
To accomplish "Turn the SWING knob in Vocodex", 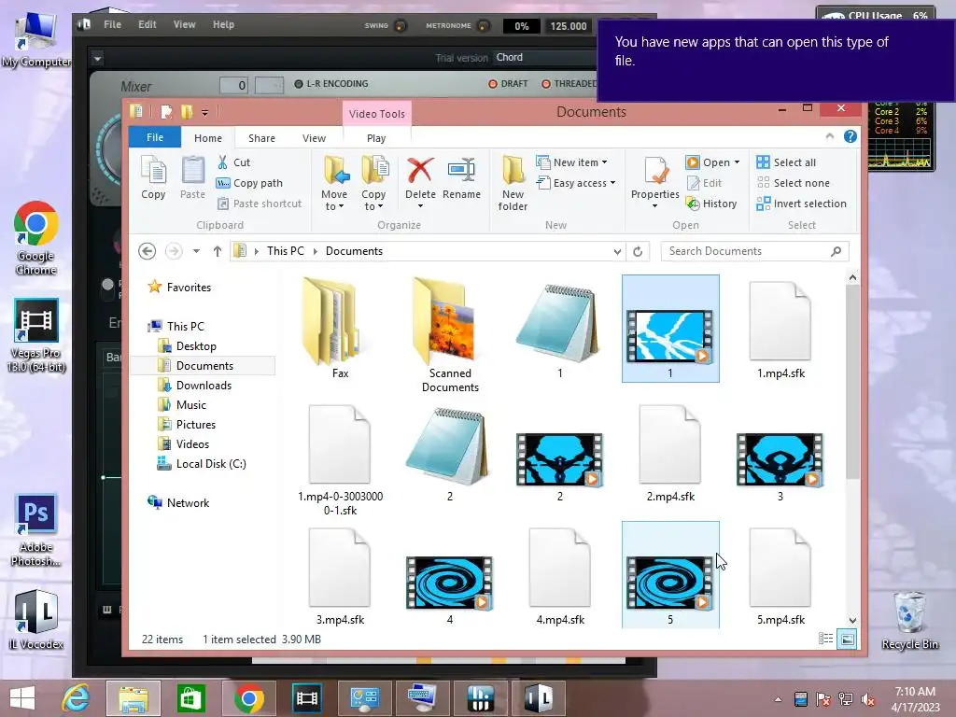I will click(x=401, y=25).
